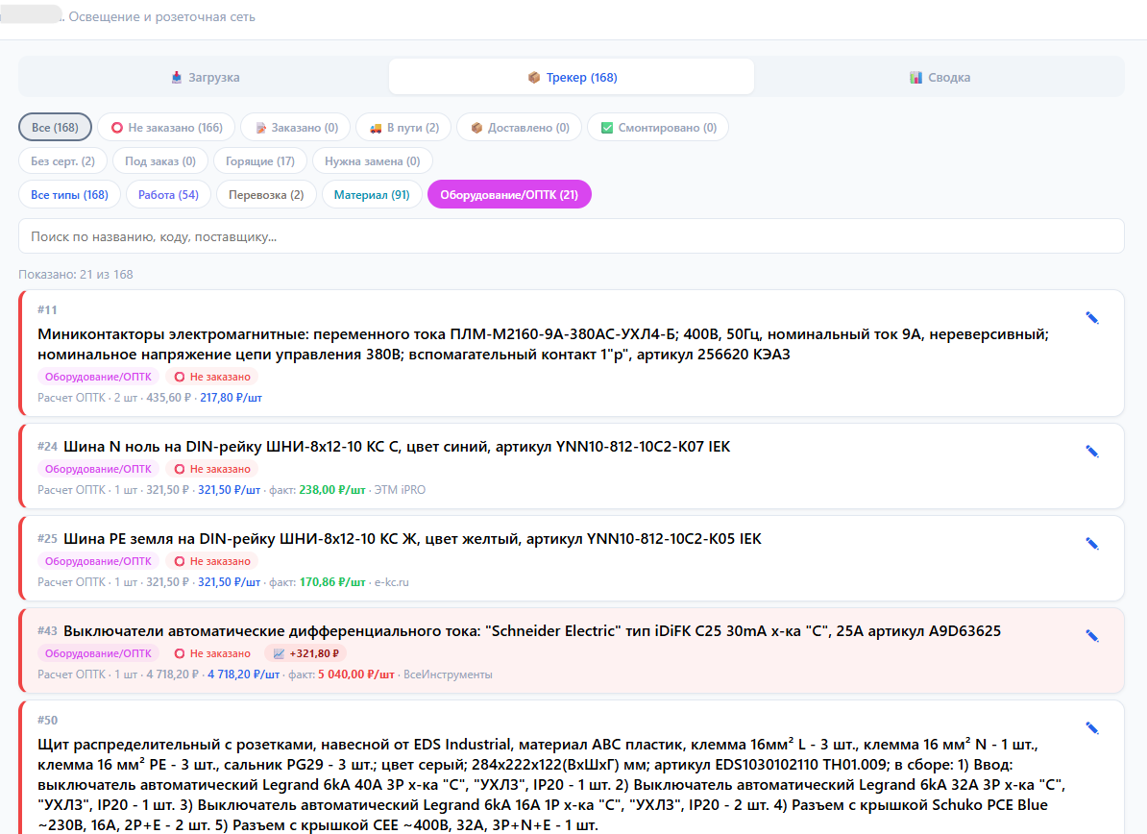Open editing for item #25 via pencil icon
Screen dimensions: 1147x834
click(1092, 544)
